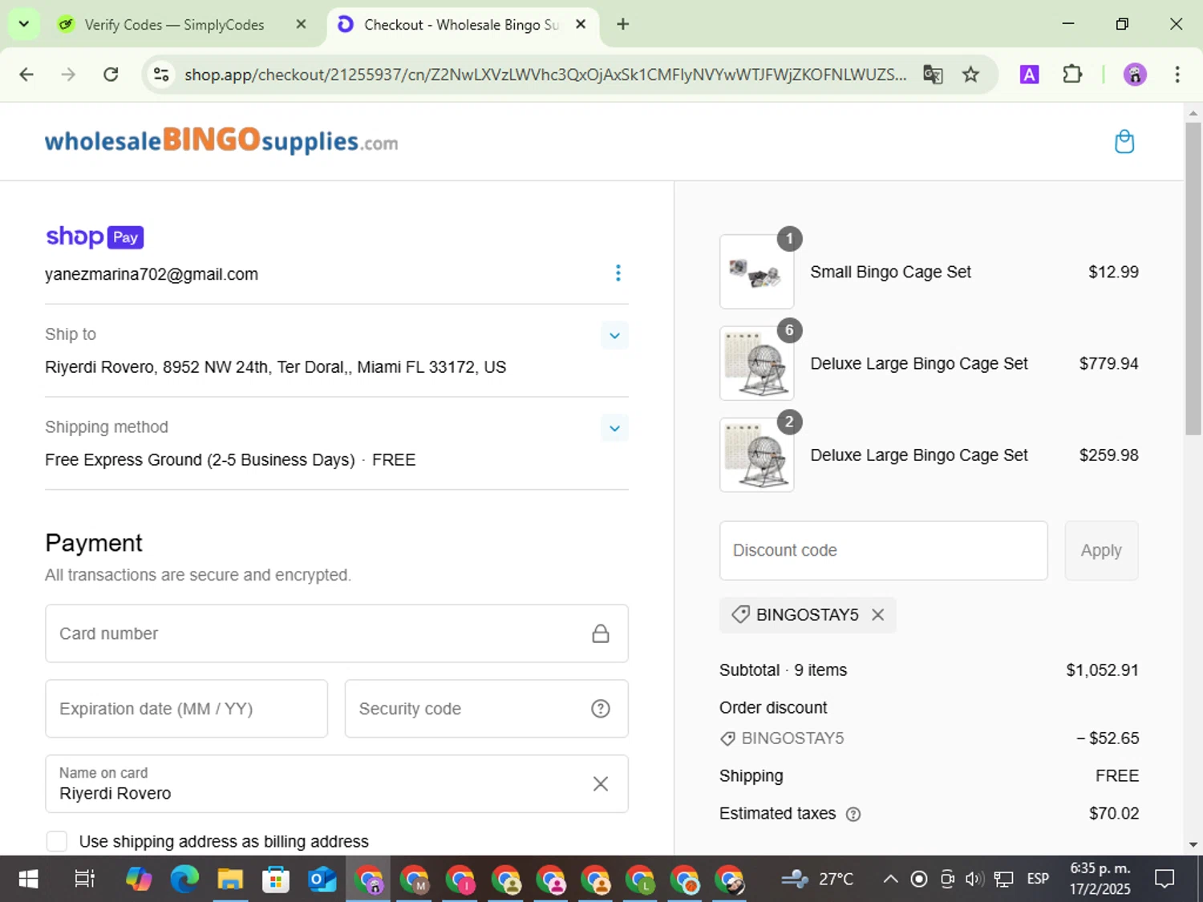This screenshot has height=902, width=1203.
Task: Click the ESP language indicator
Action: tap(1038, 880)
